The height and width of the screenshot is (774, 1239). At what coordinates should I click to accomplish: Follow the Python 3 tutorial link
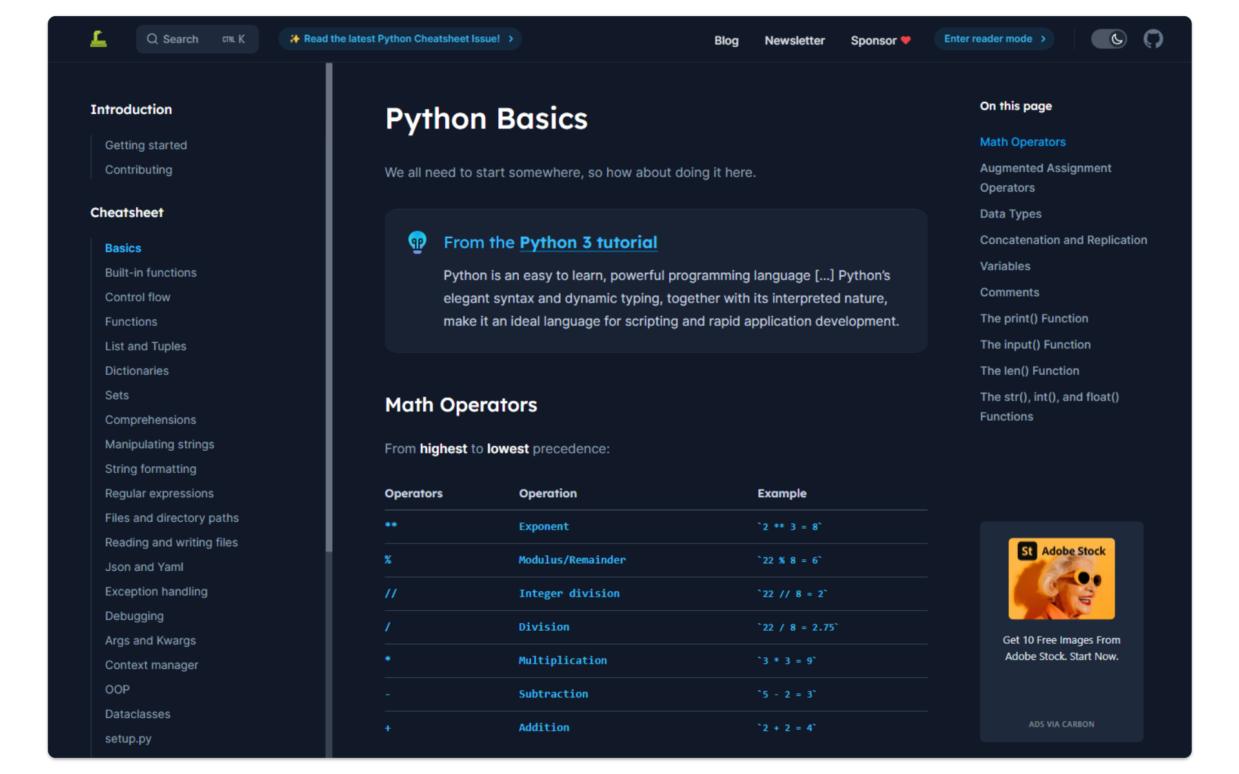pyautogui.click(x=588, y=243)
